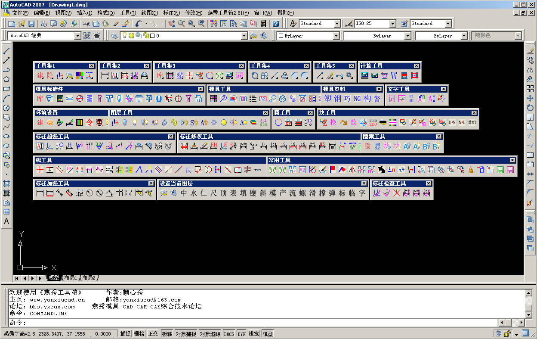This screenshot has width=537, height=339.
Task: Expand the ISO-25 dimension style dropdown
Action: pyautogui.click(x=392, y=24)
